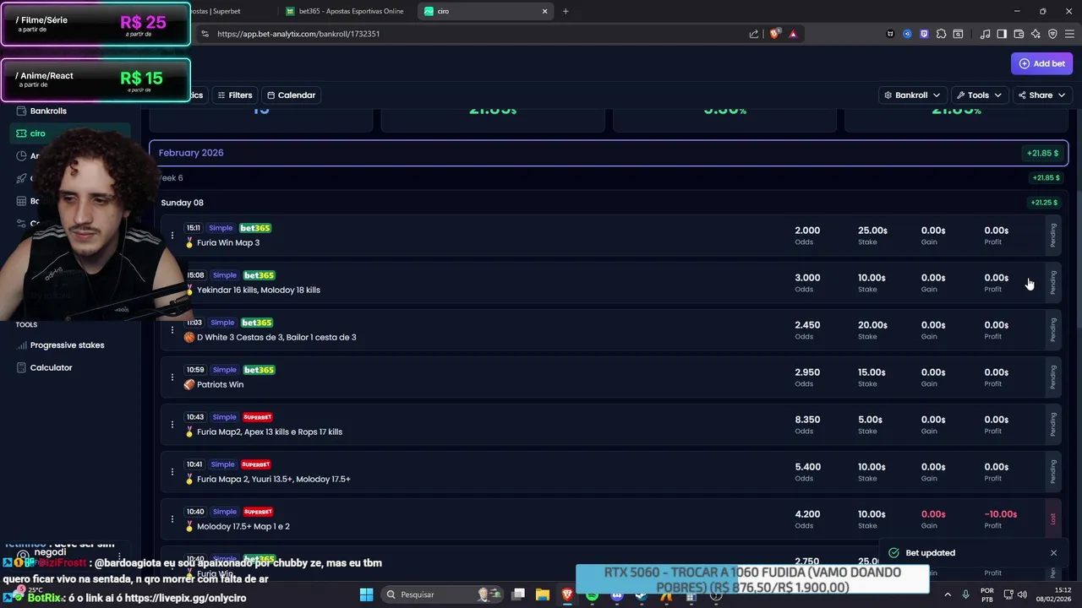Toggle Pending status of Furia Mapa 2 Yuuri bet
This screenshot has height=608, width=1082.
1053,472
